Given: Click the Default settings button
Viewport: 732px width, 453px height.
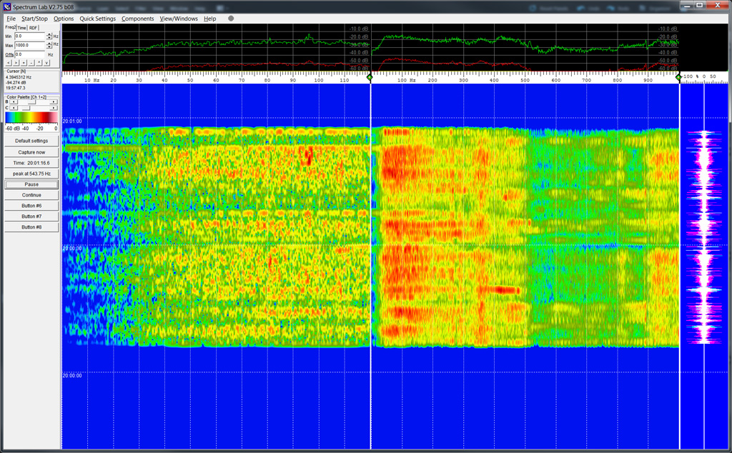Looking at the screenshot, I should [31, 141].
